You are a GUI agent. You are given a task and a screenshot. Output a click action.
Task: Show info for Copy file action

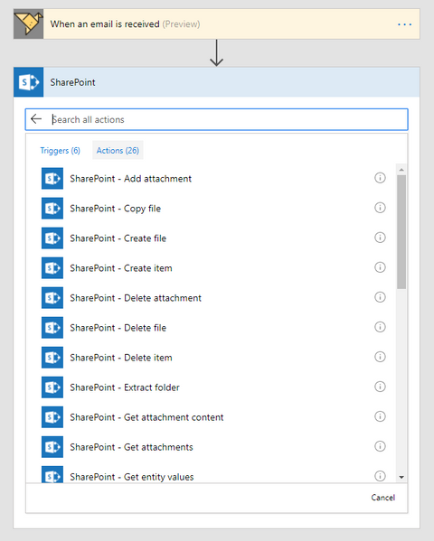pyautogui.click(x=380, y=208)
